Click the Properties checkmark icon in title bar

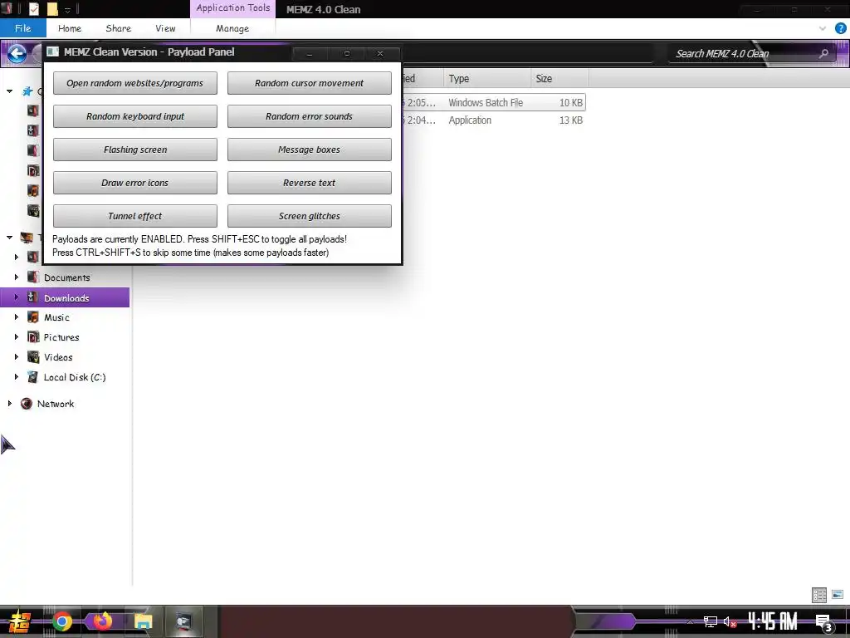(x=33, y=8)
